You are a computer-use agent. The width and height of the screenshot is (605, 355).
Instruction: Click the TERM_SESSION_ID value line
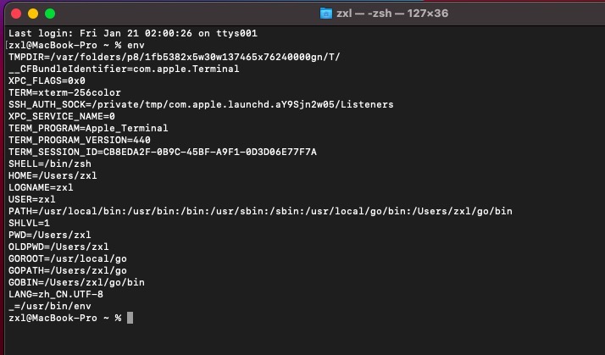163,152
